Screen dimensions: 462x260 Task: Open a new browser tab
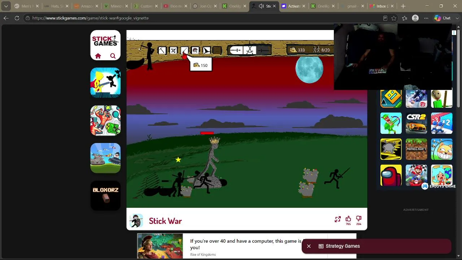(403, 6)
